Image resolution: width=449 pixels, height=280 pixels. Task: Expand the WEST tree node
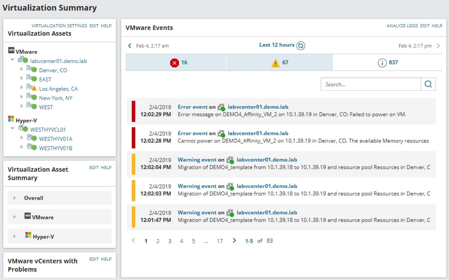[x=22, y=106]
